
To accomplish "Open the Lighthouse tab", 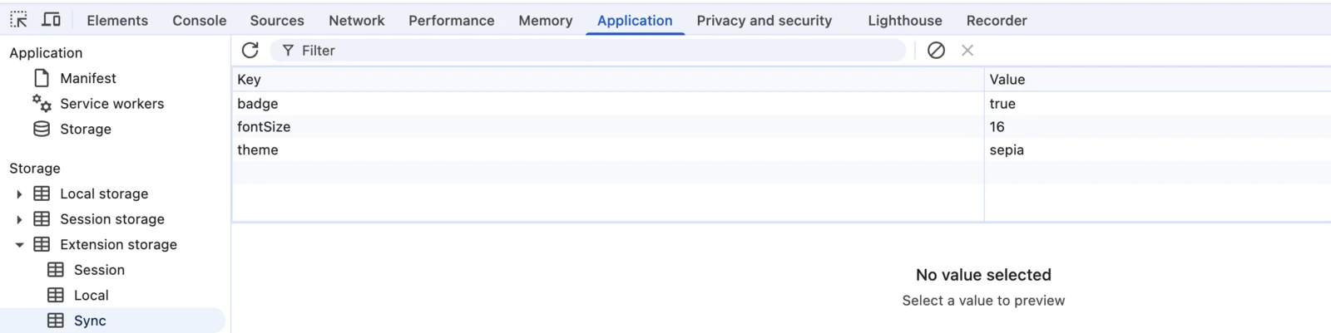I will coord(905,21).
